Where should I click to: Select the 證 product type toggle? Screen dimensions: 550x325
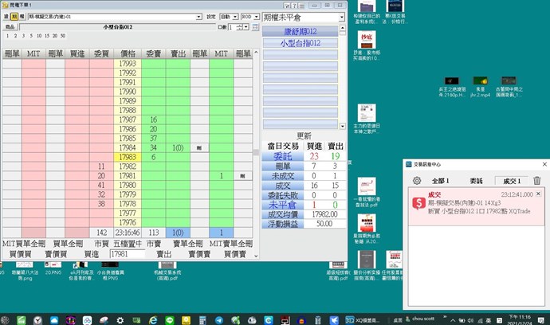pyautogui.click(x=6, y=16)
